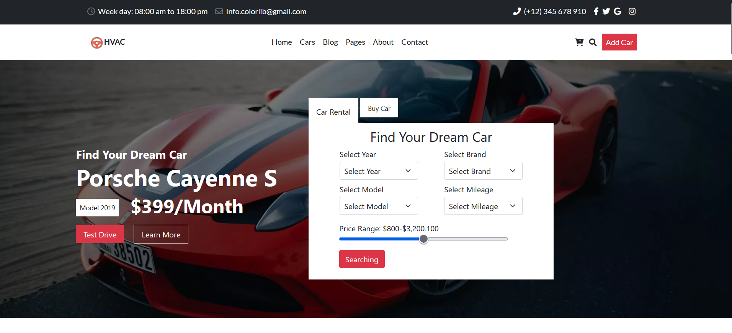732x333 pixels.
Task: Click the Price Range: $800-$3,200.100 label
Action: (389, 229)
